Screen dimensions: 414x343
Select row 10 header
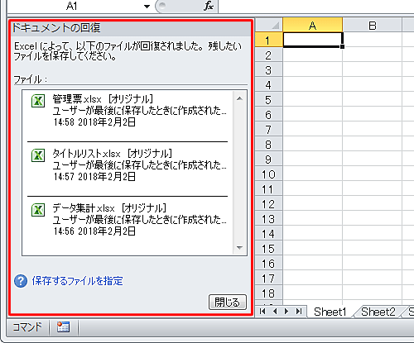point(269,174)
